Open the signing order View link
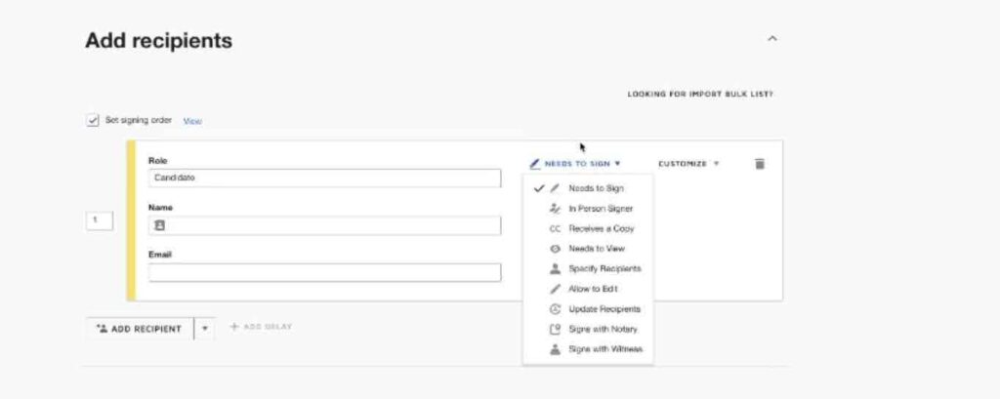Image resolution: width=1000 pixels, height=399 pixels. (x=192, y=121)
